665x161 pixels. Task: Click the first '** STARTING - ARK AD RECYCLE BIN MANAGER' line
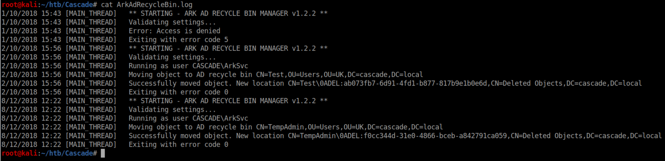pos(228,14)
